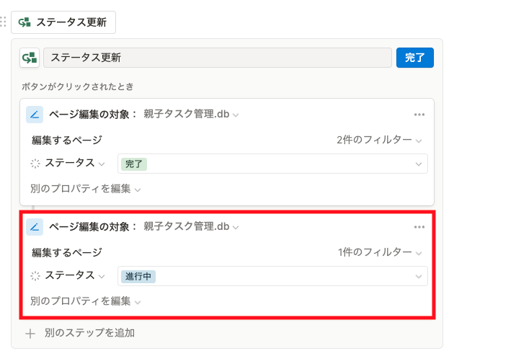Change the button icon next to name field

pos(30,58)
